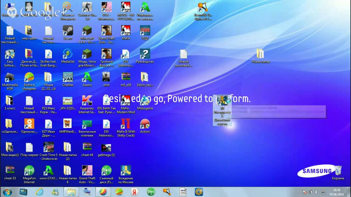Select the Grand Theft Auto - San Andreas shortcut
This screenshot has height=197, width=351.
[106, 34]
